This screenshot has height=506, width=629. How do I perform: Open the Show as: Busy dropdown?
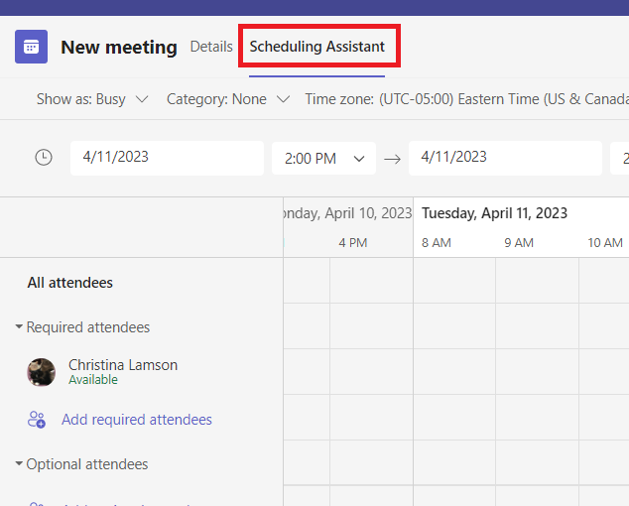tap(92, 99)
